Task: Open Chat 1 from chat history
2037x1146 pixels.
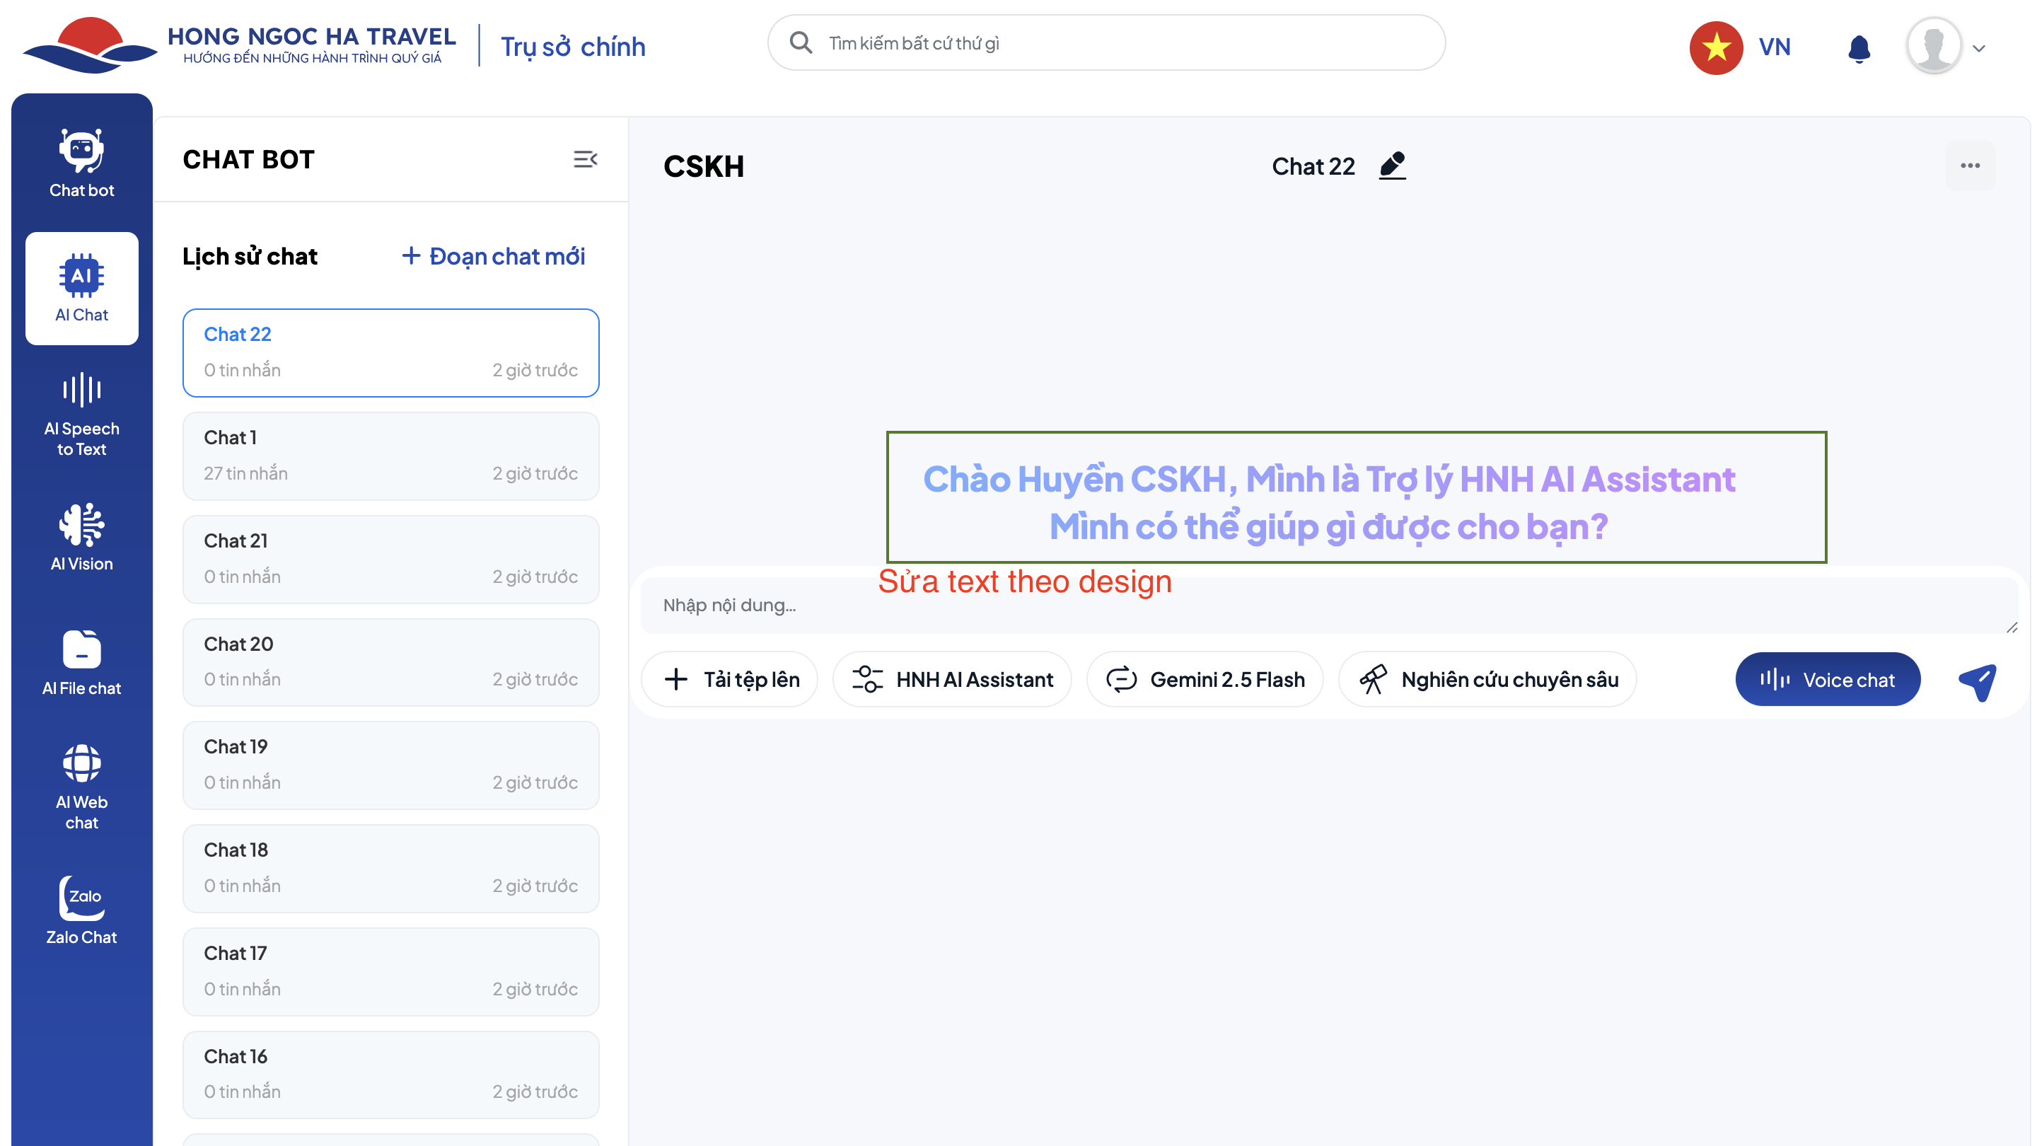Action: (390, 456)
